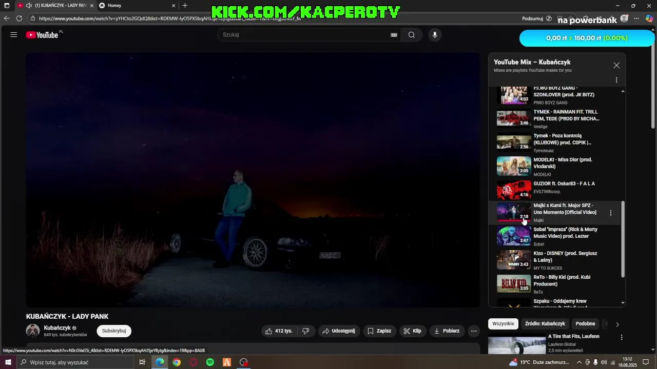
Task: Open Kubańczyk channel avatar
Action: (33, 331)
